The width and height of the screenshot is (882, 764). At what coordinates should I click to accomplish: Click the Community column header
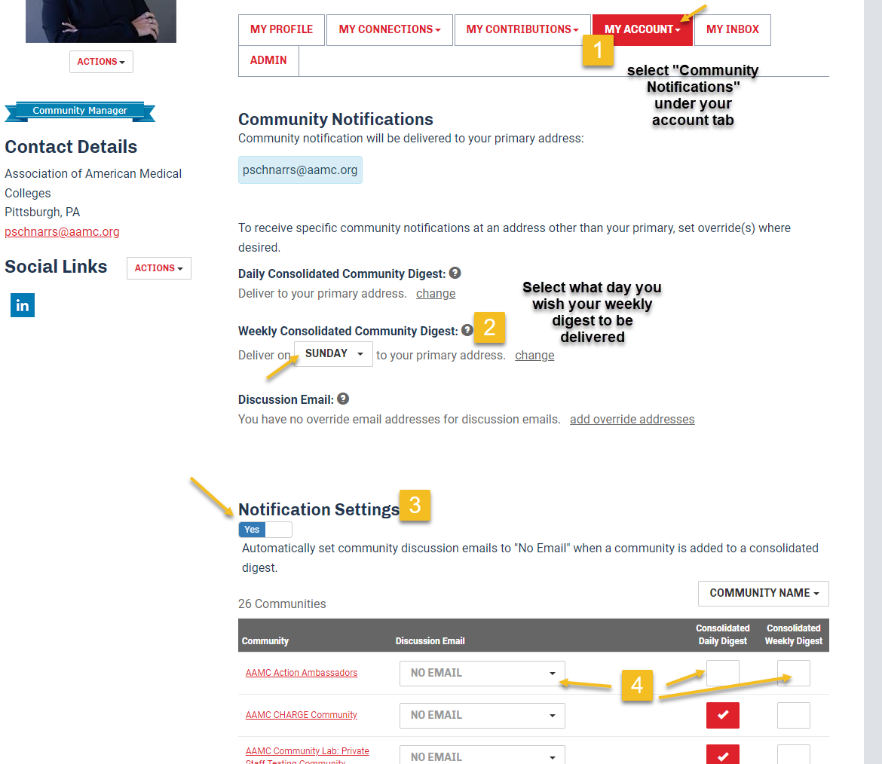265,641
